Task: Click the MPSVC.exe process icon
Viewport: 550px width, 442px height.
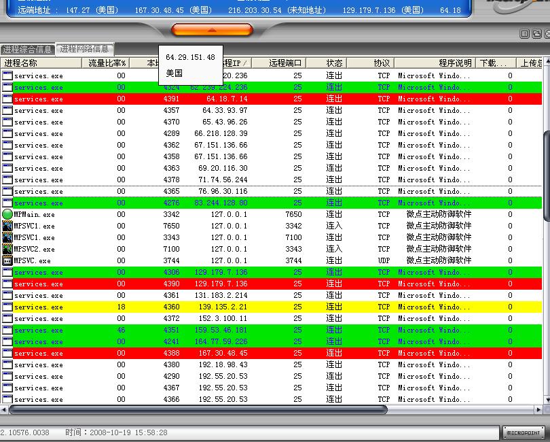Action: tap(7, 260)
